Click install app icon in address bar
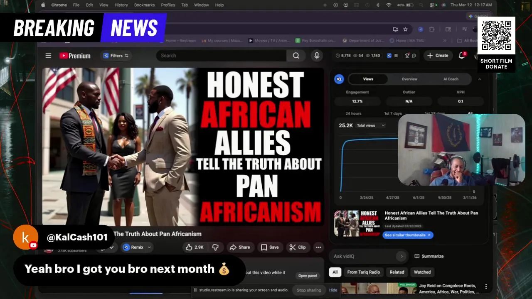 click(396, 29)
